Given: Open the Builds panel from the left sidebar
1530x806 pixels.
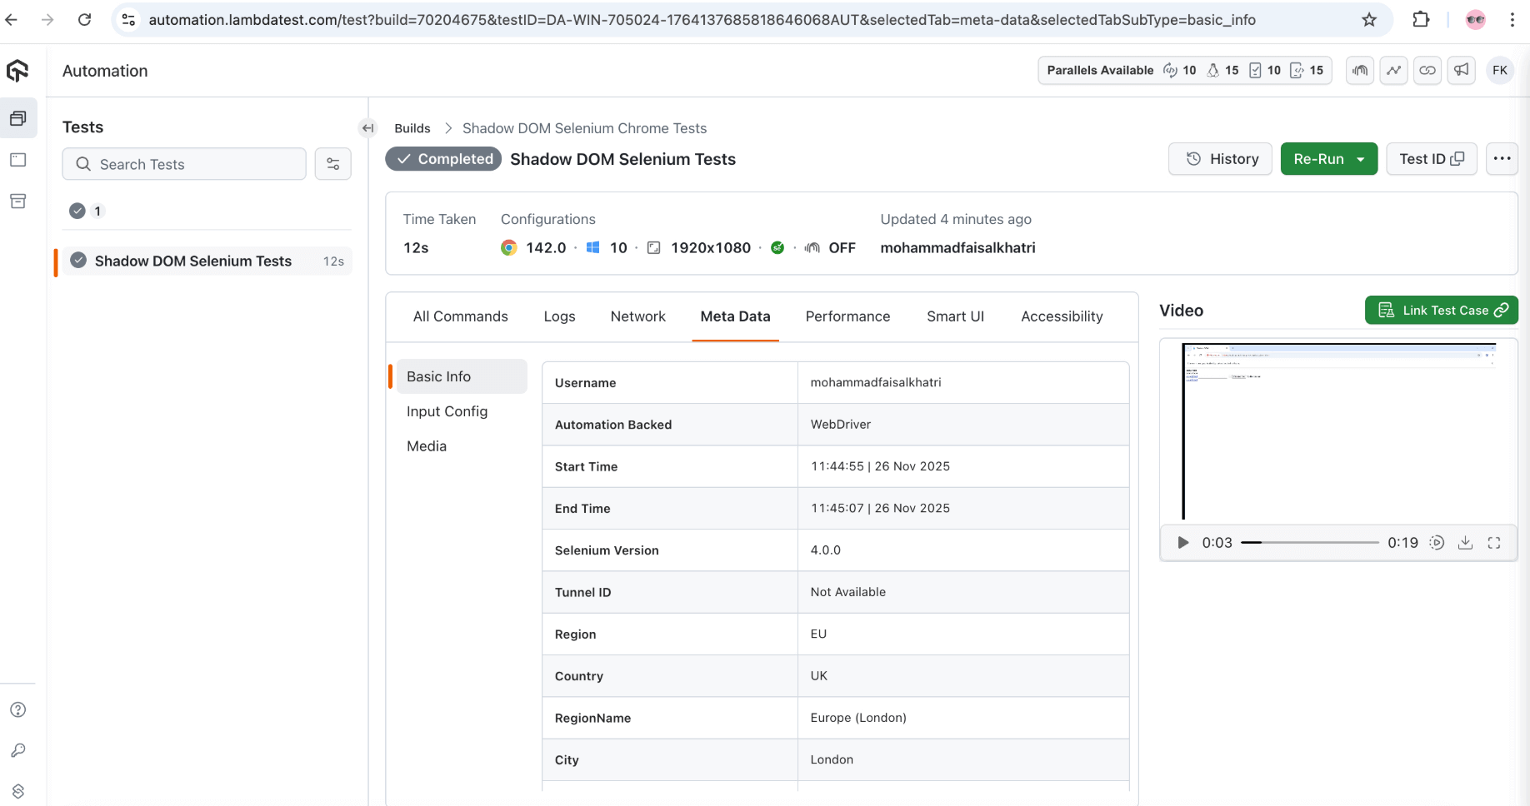Looking at the screenshot, I should coord(18,117).
